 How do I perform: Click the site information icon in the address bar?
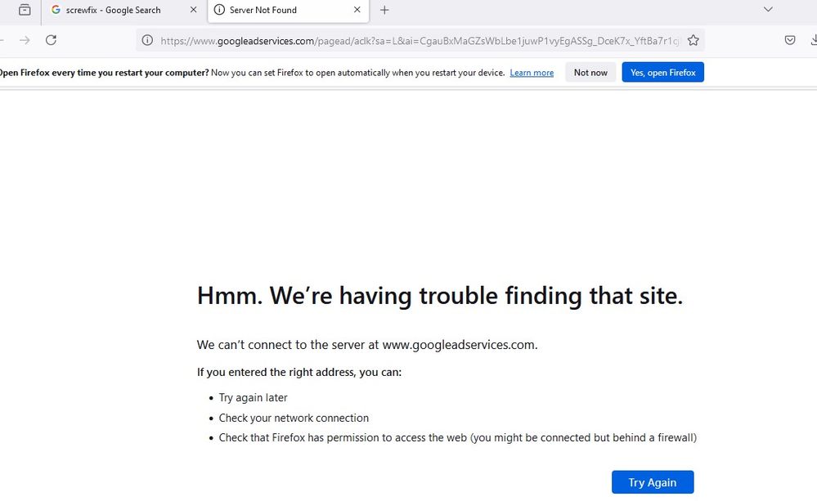(147, 40)
